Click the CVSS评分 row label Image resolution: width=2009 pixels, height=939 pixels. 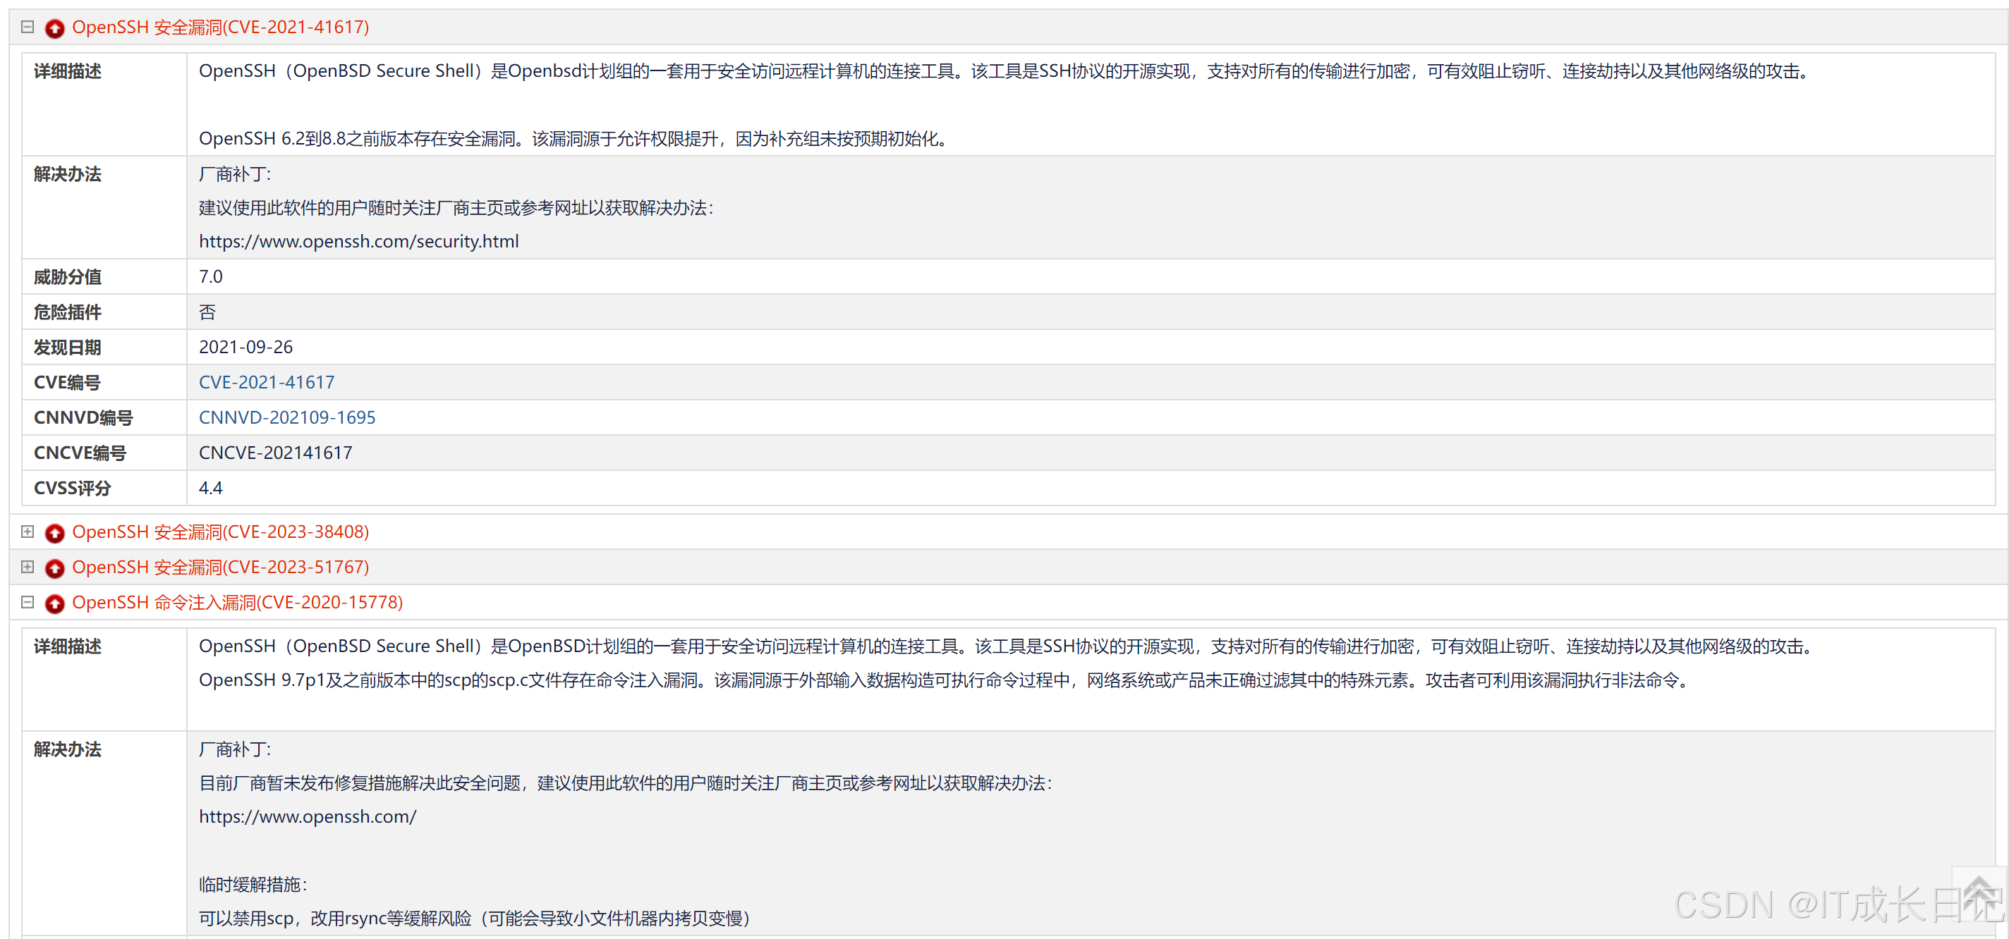pos(73,487)
